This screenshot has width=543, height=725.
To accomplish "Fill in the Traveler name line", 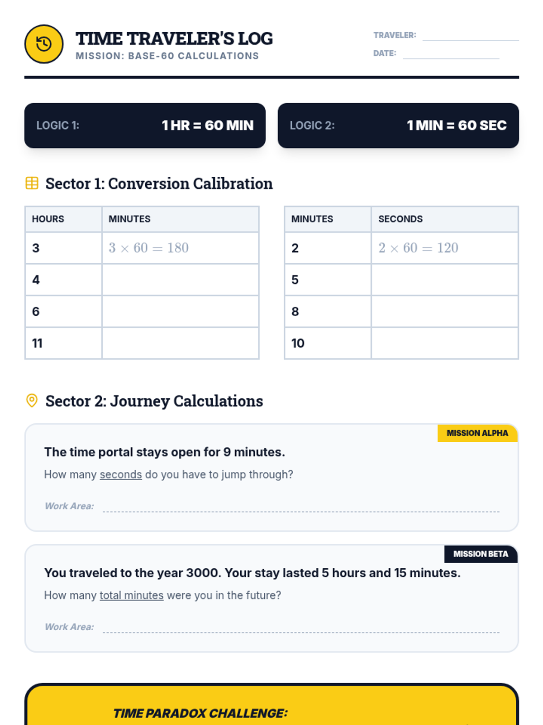I will pos(470,35).
